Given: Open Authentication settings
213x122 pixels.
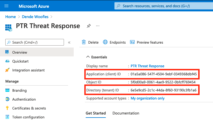Looking at the screenshot, I should [24, 99].
